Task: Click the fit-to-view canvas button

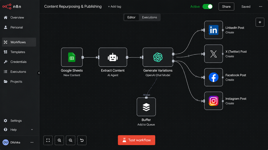Action: coord(48,140)
